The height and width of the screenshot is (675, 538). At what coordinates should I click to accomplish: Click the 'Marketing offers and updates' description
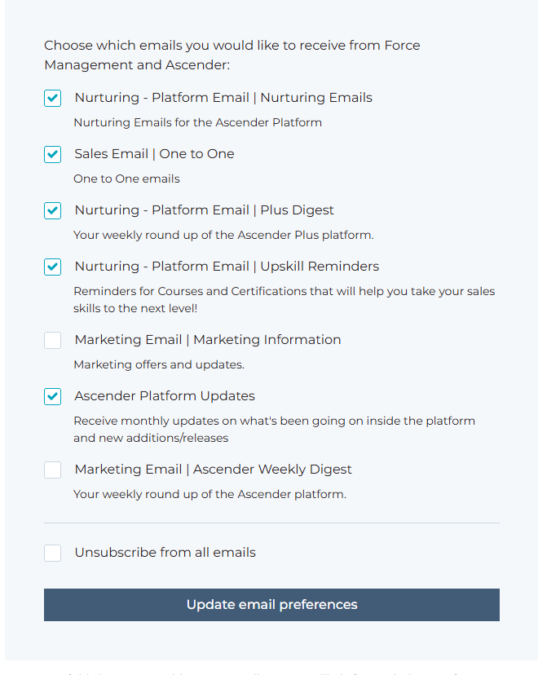[159, 364]
